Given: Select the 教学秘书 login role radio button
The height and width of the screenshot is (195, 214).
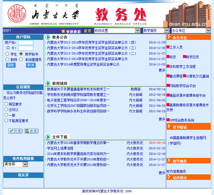Looking at the screenshot, I should point(21,54).
